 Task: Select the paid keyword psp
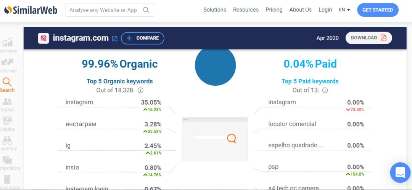pyautogui.click(x=273, y=167)
